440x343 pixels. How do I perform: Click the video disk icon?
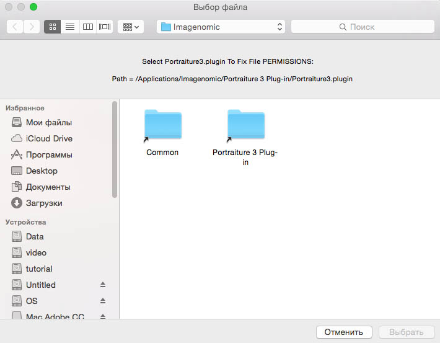17,252
